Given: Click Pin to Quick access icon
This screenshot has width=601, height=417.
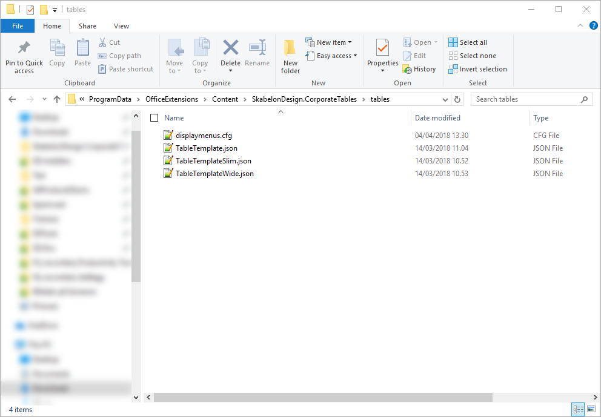Looking at the screenshot, I should (24, 47).
